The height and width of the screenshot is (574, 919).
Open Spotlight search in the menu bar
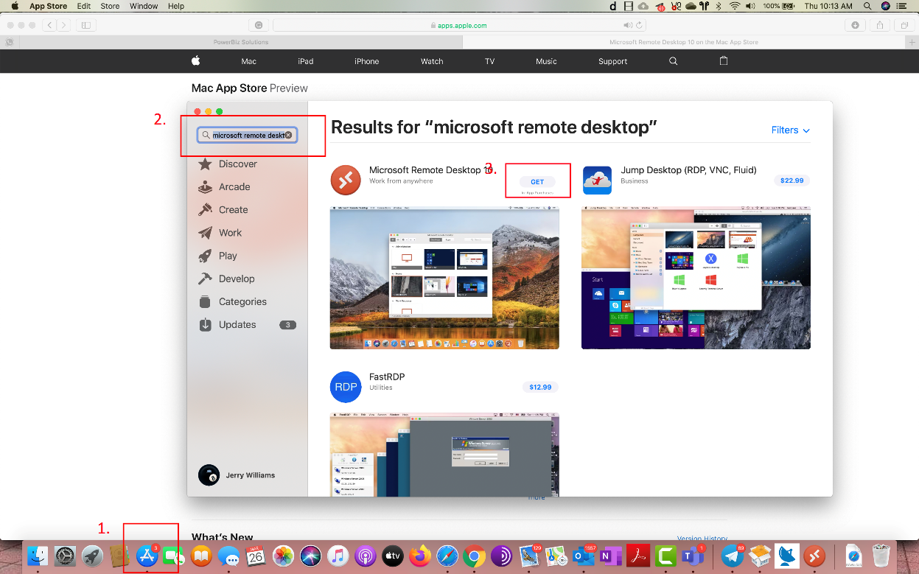(x=867, y=6)
